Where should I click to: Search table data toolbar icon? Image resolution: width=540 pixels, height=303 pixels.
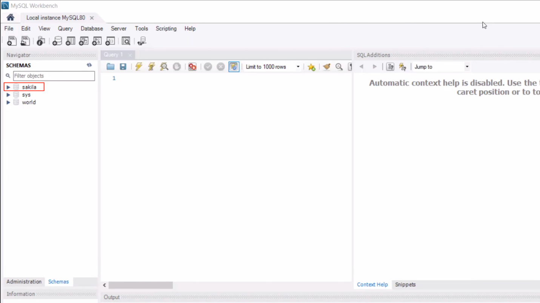click(126, 41)
